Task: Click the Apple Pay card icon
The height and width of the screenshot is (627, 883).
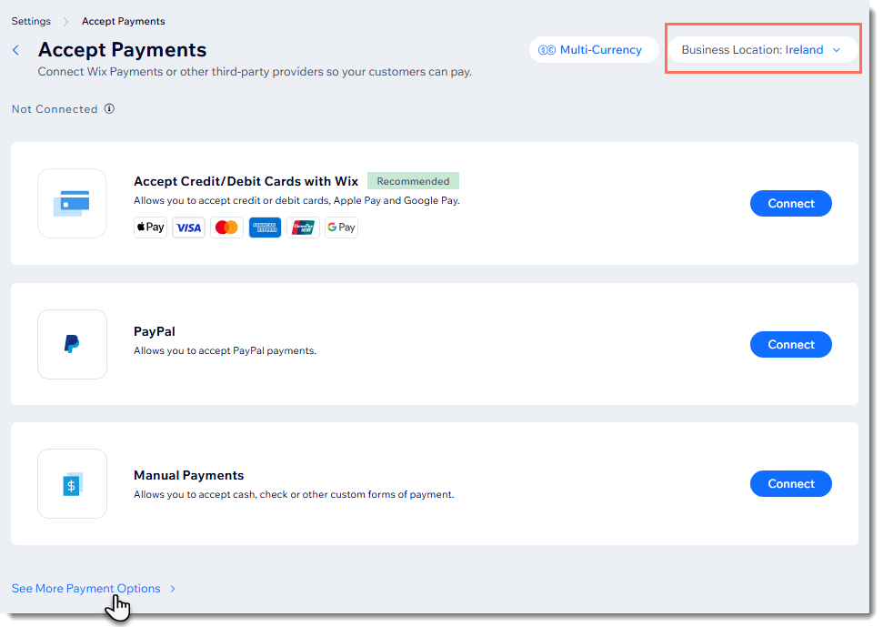Action: (150, 228)
